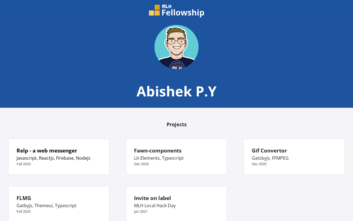Viewport: 353px width, 221px height.
Task: Click the Fellowship wordmark in header
Action: coord(183,13)
